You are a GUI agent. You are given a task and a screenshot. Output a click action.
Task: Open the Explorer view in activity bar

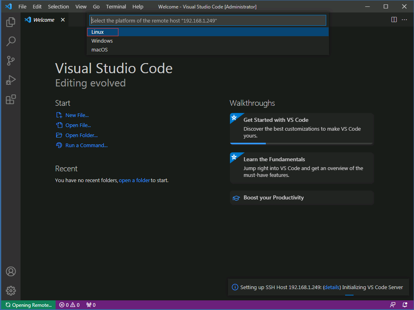11,22
